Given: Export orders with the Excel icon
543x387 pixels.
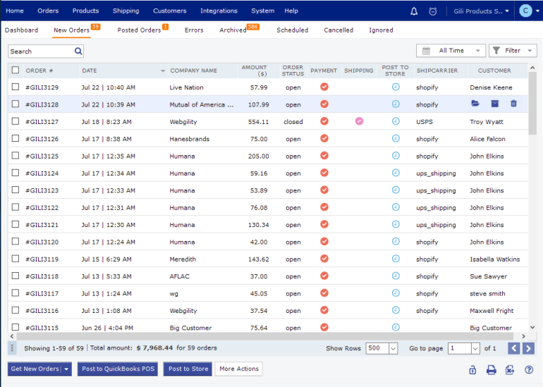Looking at the screenshot, I should pyautogui.click(x=510, y=370).
